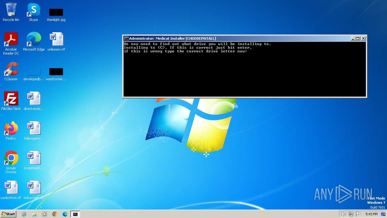The width and height of the screenshot is (387, 218).
Task: Open the Recycle Bin desktop icon
Action: 11,12
